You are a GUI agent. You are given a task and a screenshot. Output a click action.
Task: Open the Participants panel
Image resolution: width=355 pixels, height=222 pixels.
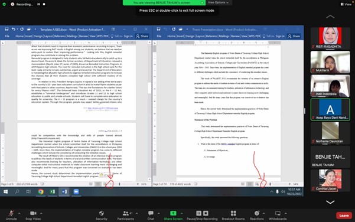tap(125, 216)
